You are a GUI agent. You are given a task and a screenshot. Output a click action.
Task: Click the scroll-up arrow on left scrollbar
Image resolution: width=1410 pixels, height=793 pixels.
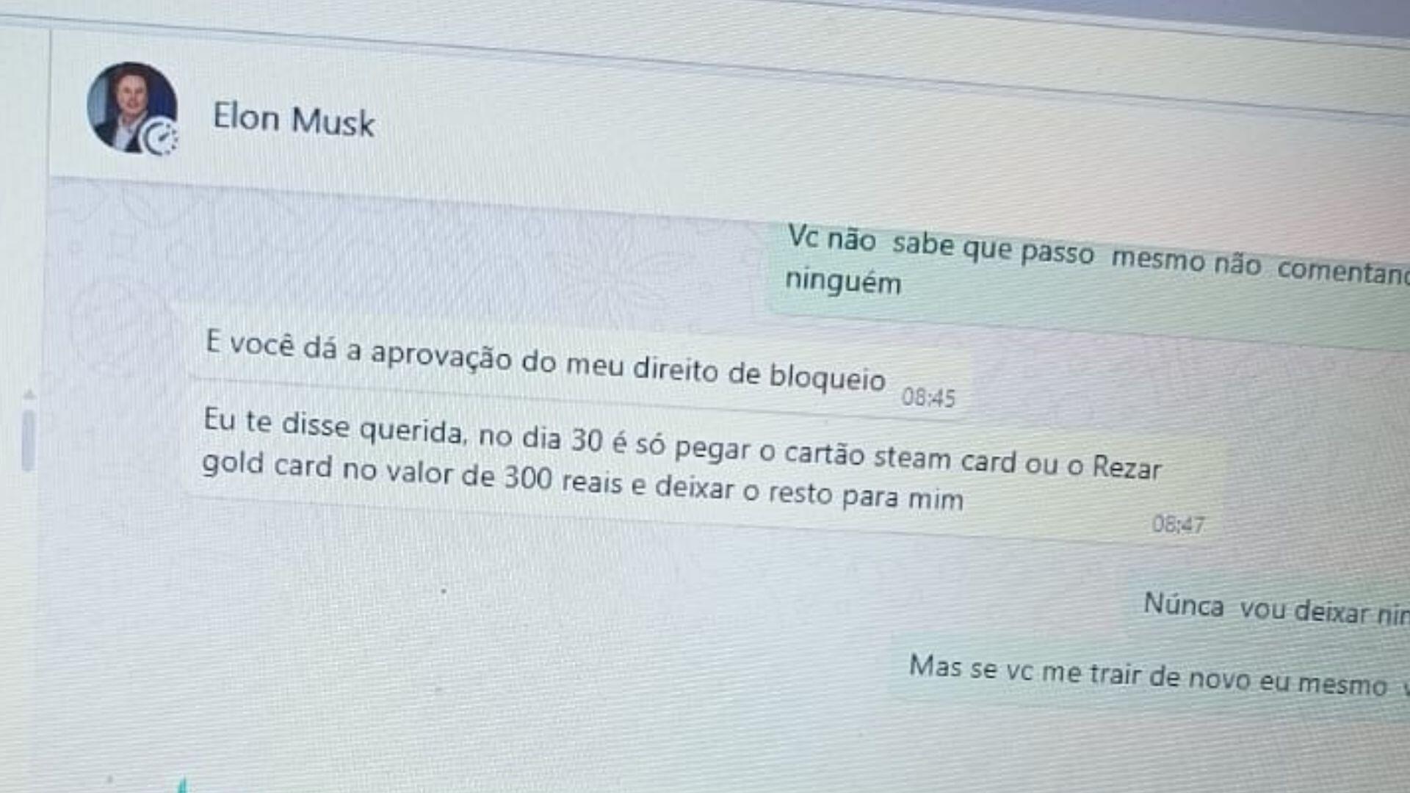pos(29,395)
